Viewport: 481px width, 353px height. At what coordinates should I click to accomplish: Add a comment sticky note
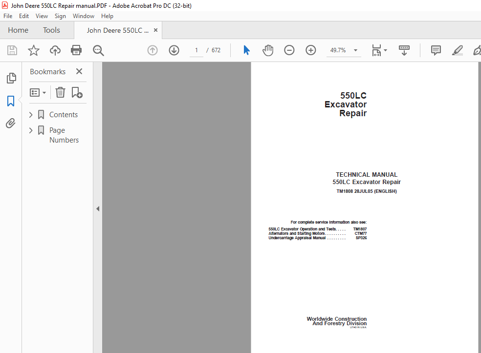(436, 50)
